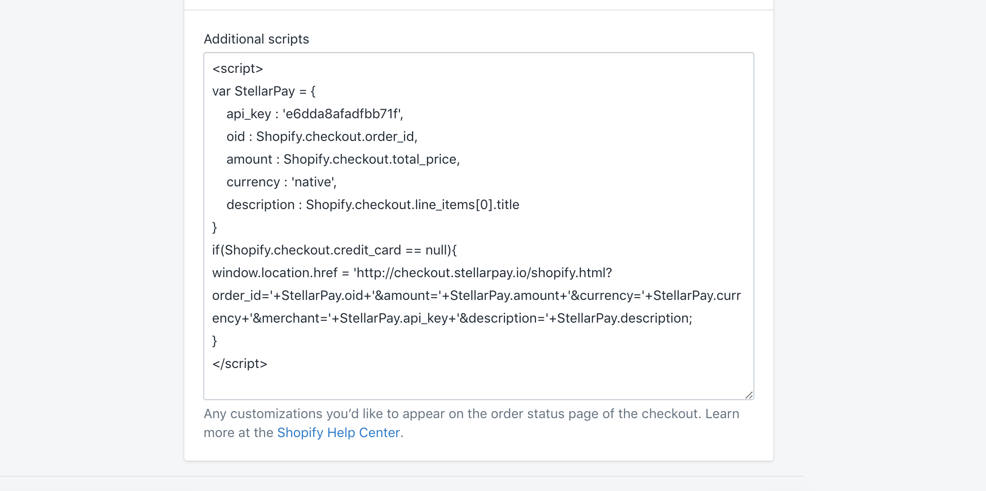This screenshot has width=986, height=491.
Task: Place cursor on opening <script> tag line
Action: 237,69
